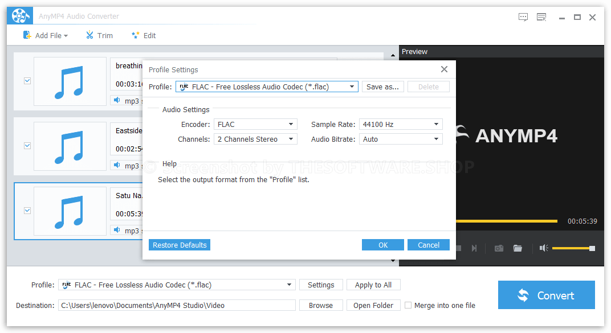Open the Add File menu
Image resolution: width=611 pixels, height=333 pixels.
tap(46, 35)
